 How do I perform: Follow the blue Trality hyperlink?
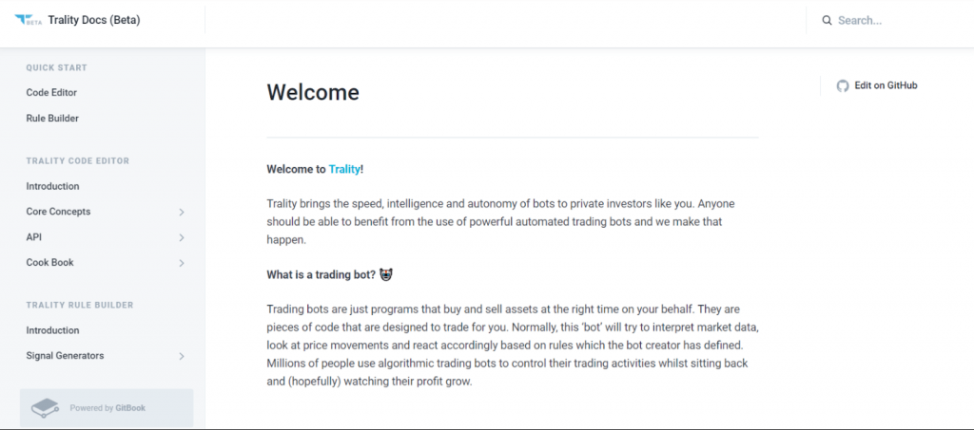pos(344,169)
